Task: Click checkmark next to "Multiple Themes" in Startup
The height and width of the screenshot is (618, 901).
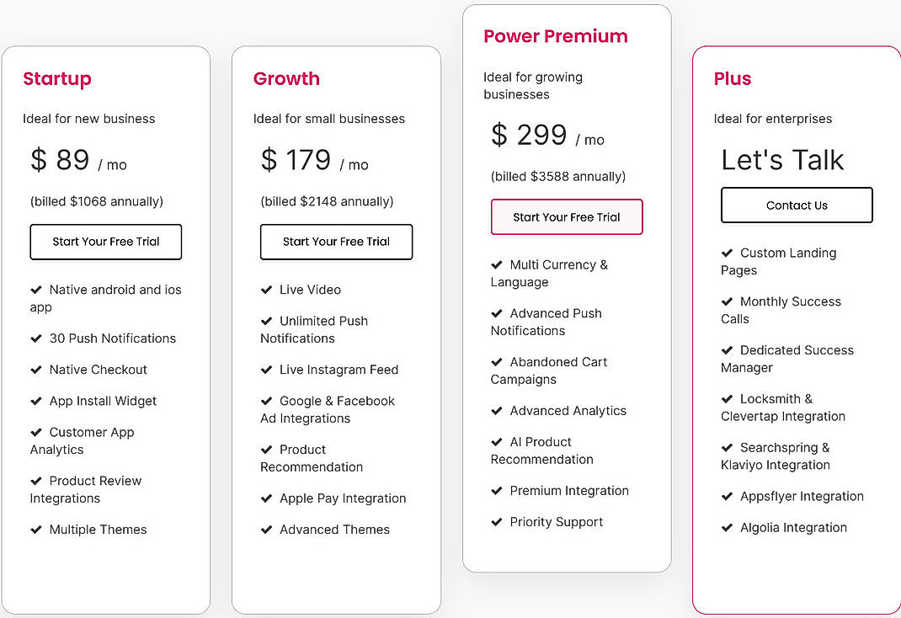Action: (35, 529)
